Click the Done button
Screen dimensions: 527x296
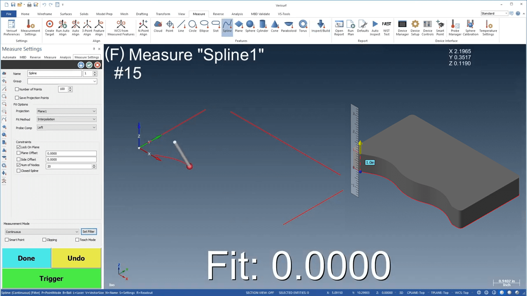(26, 258)
